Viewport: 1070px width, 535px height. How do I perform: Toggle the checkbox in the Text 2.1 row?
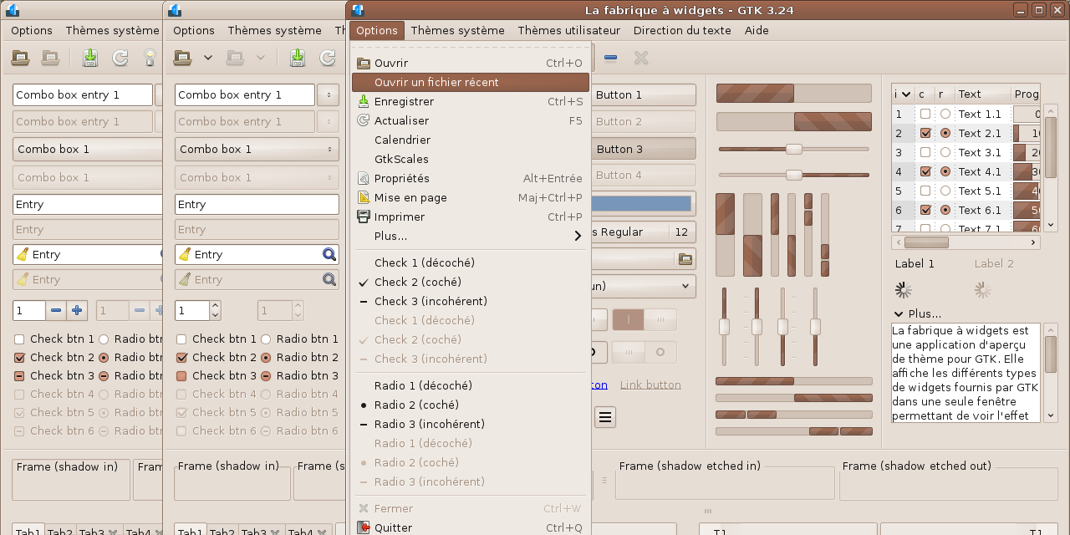925,133
